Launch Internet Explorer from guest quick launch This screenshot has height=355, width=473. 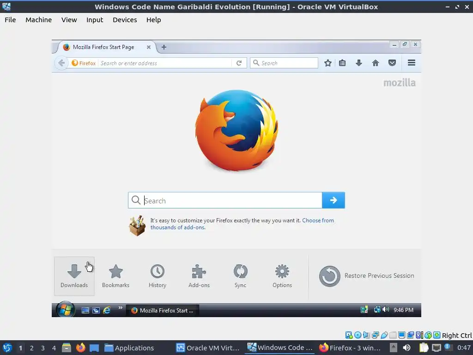(107, 310)
